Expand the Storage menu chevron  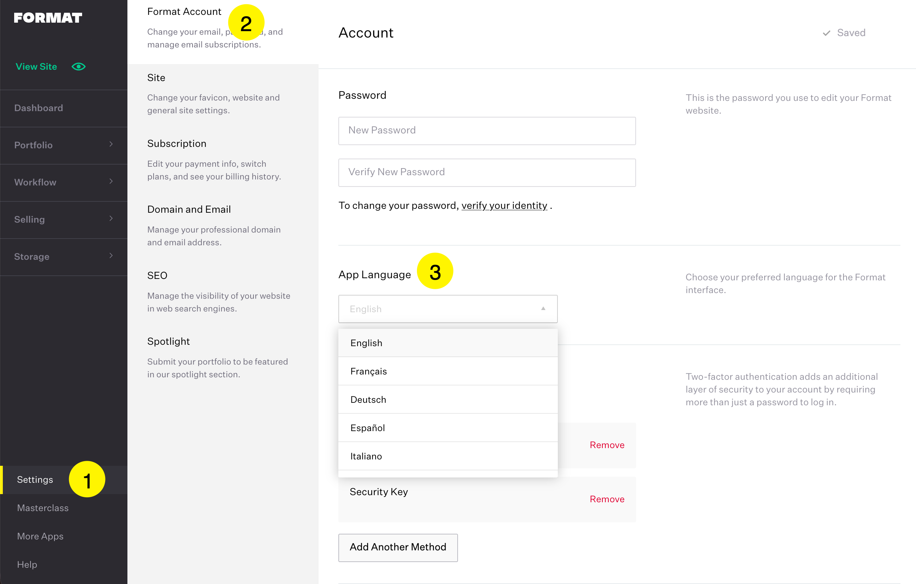point(111,256)
